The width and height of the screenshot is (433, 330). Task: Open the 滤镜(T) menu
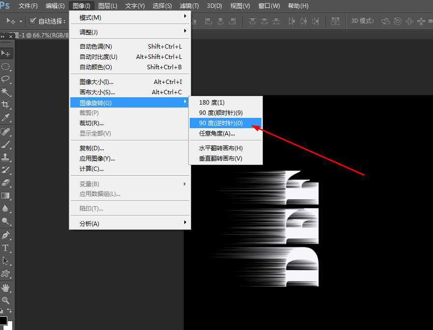(189, 6)
